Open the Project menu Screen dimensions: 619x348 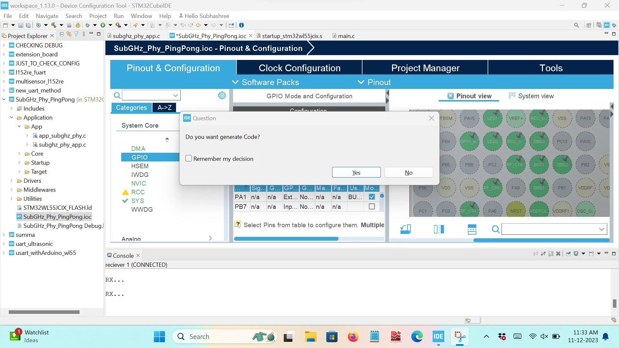(x=98, y=16)
